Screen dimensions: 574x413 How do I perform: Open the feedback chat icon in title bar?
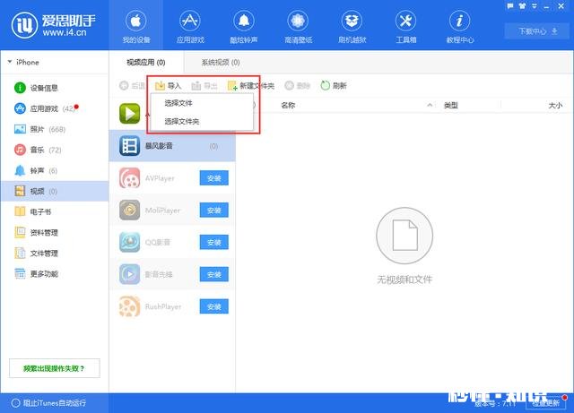coord(510,6)
